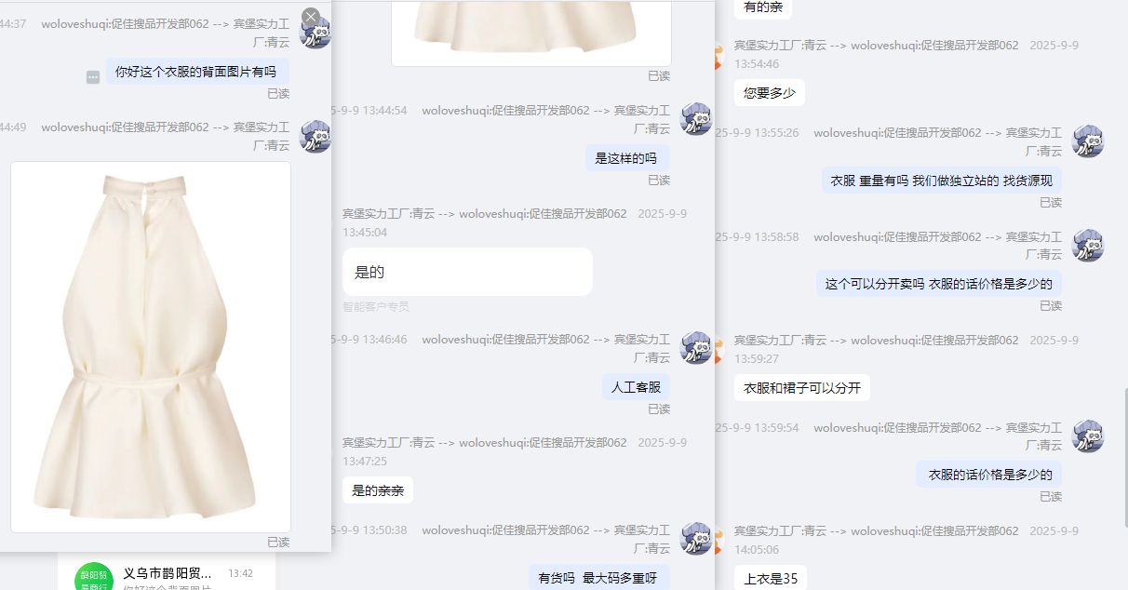Screen dimensions: 1128x590
Task: Click sender avatar above 人工客服 message
Action: (x=696, y=348)
